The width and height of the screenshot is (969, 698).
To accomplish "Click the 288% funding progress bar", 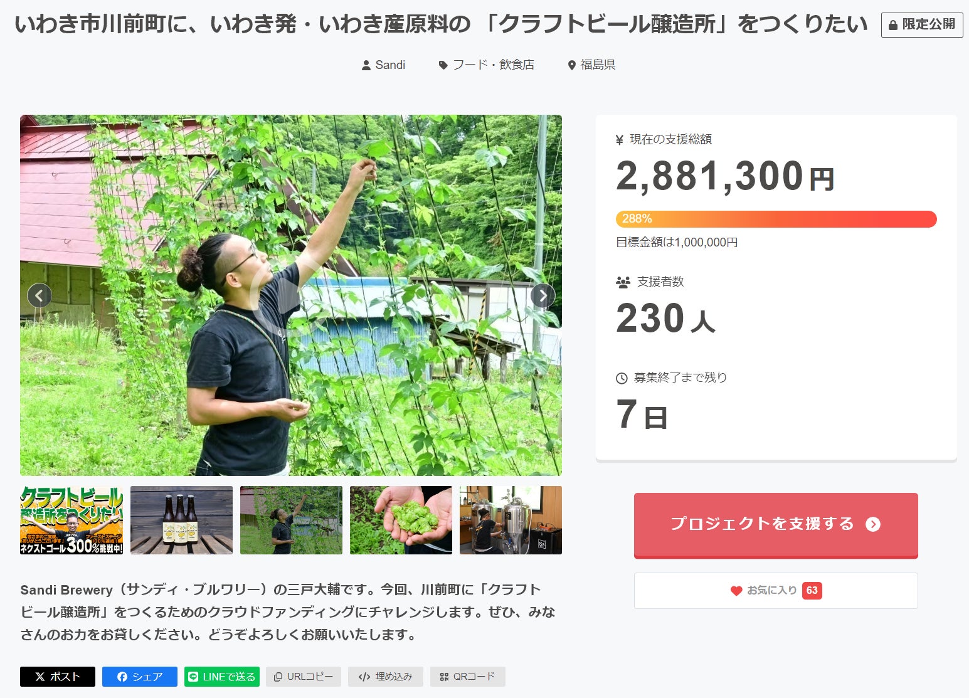I will pos(776,219).
